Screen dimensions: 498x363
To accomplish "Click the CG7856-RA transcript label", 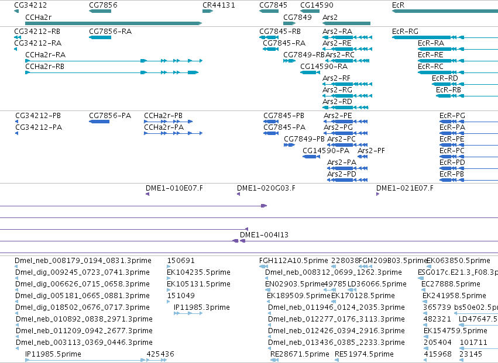I will tap(110, 32).
